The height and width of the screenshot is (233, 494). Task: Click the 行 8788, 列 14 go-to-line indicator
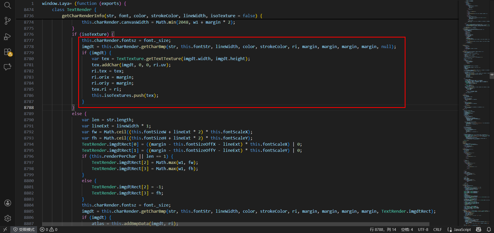coord(383,229)
